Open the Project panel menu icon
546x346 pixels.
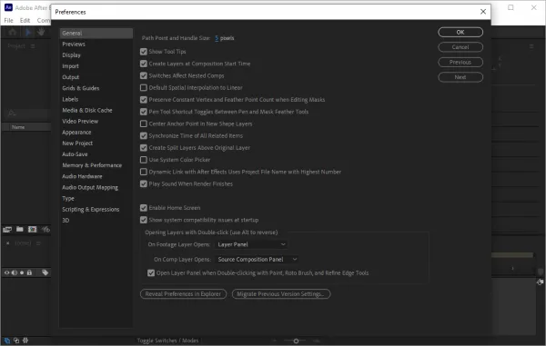coord(33,46)
